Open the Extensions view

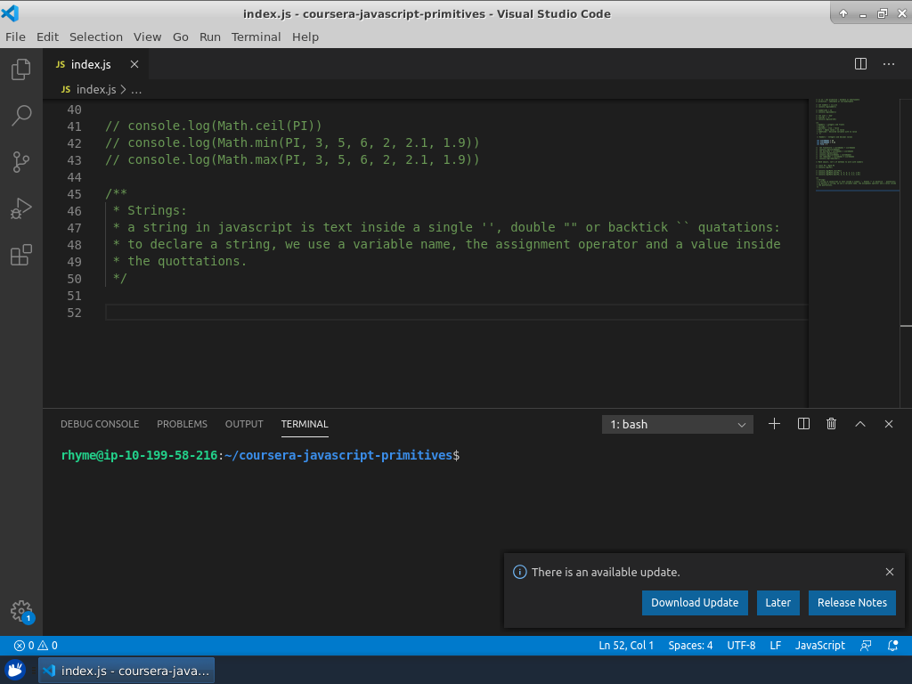[x=20, y=256]
